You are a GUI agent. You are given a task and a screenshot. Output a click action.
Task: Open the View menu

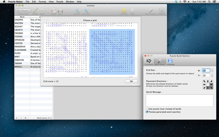pos(51,2)
